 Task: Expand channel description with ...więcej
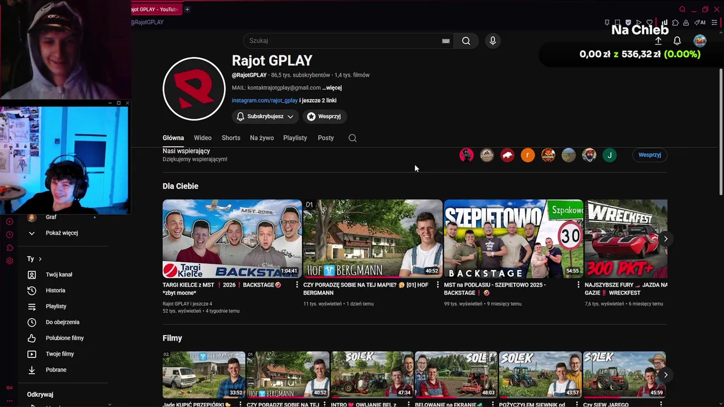(332, 88)
